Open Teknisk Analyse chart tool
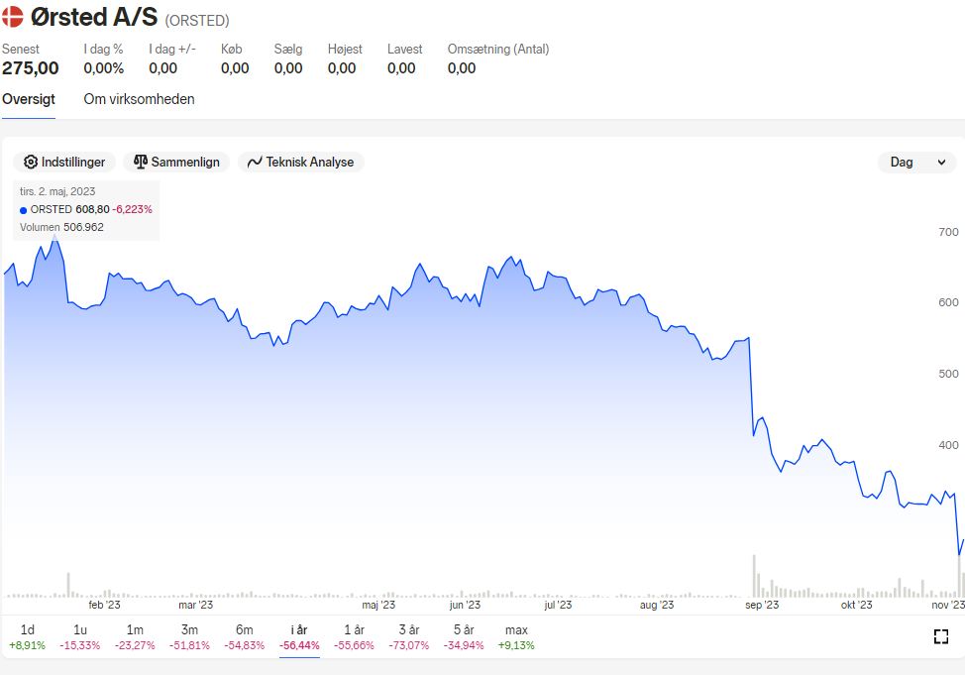 click(x=301, y=162)
